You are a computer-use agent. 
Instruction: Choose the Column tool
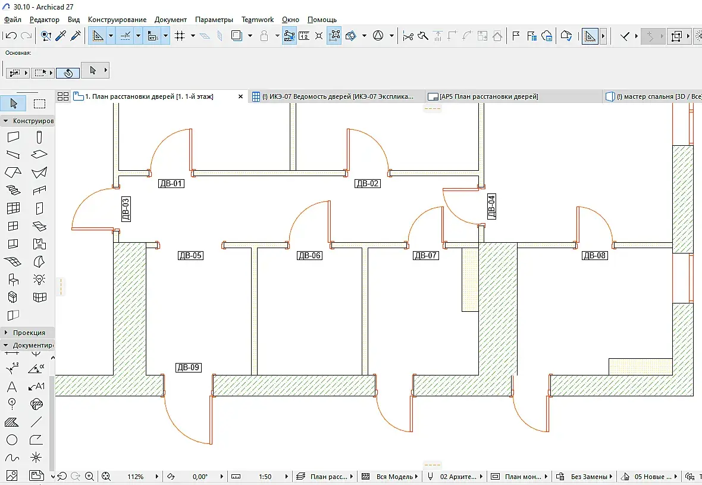tap(39, 137)
